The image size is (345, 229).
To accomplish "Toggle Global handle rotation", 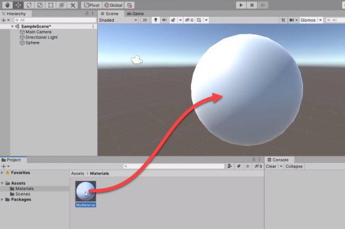I will point(113,5).
